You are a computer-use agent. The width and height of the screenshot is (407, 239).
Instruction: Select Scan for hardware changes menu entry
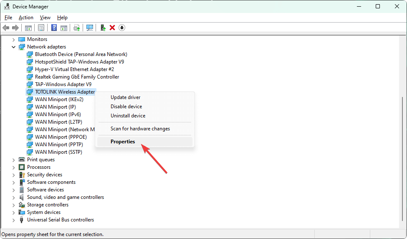[x=145, y=129]
